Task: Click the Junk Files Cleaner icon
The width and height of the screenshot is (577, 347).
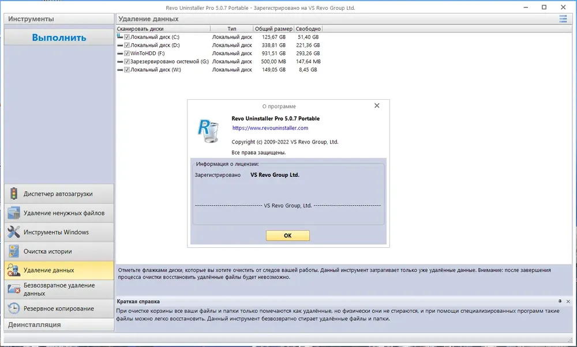Action: [14, 213]
